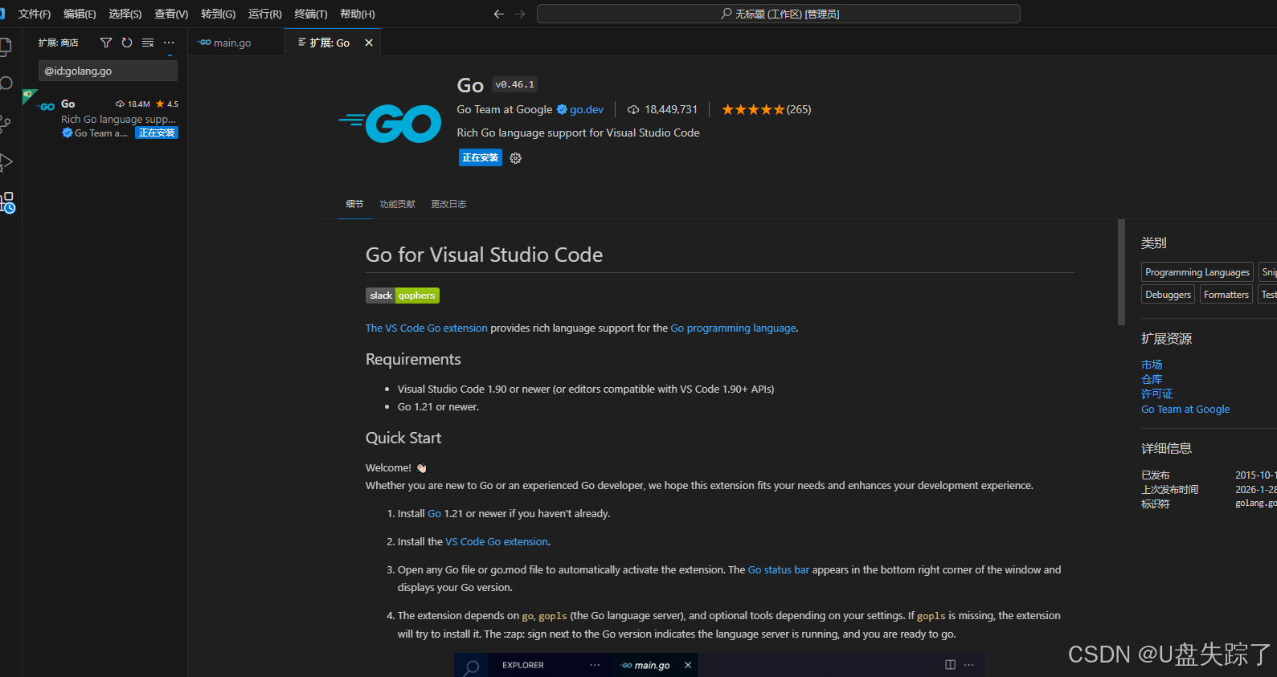This screenshot has height=677, width=1277.
Task: Click the 正在安装 button in details page
Action: click(481, 157)
